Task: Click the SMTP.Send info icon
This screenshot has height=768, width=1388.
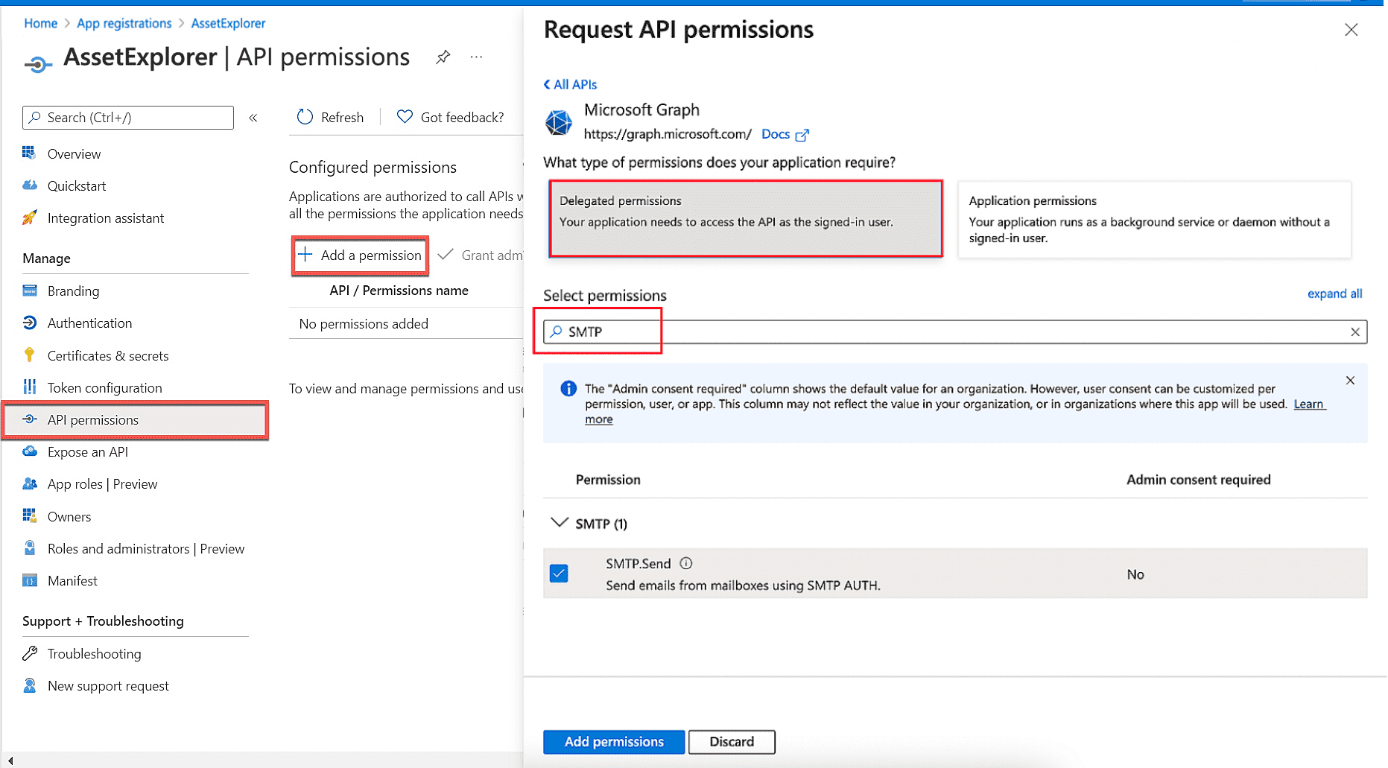Action: tap(686, 563)
